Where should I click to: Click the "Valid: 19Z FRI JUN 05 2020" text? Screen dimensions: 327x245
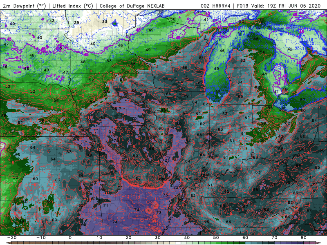[286, 6]
